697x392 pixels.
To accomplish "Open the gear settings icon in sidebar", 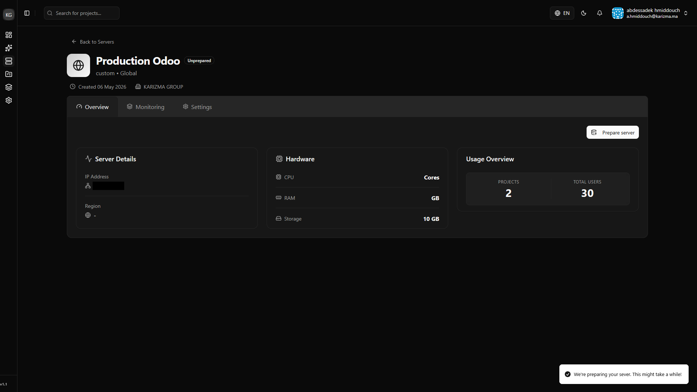I will click(x=9, y=100).
